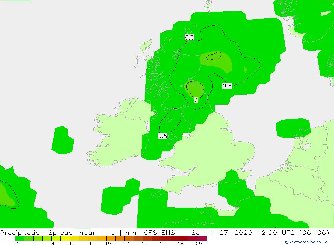Click the yellow 5–6 legend swatch
The width and height of the screenshot is (334, 245).
coord(65,238)
